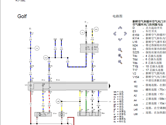This screenshot has height=125, width=166.
Task: Click the right navigation arrow
Action: pos(125,34)
